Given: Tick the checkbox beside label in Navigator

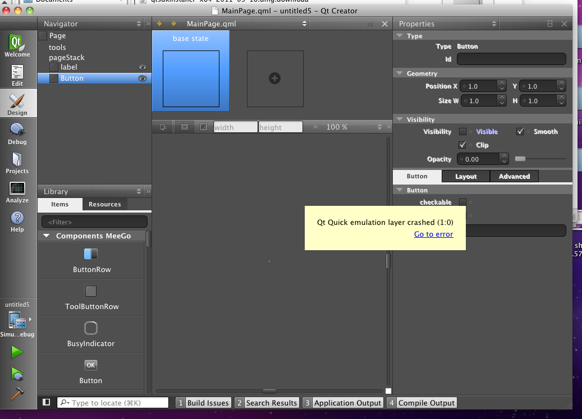Looking at the screenshot, I should [x=54, y=67].
